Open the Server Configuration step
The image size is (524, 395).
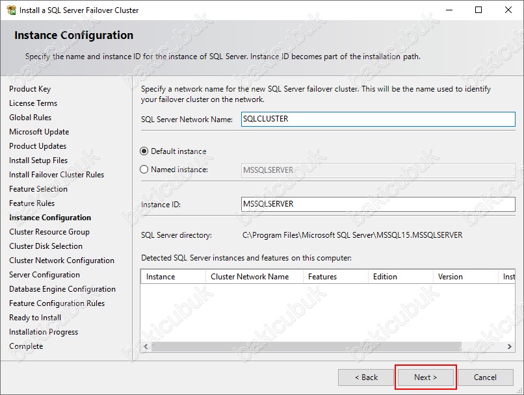click(44, 275)
